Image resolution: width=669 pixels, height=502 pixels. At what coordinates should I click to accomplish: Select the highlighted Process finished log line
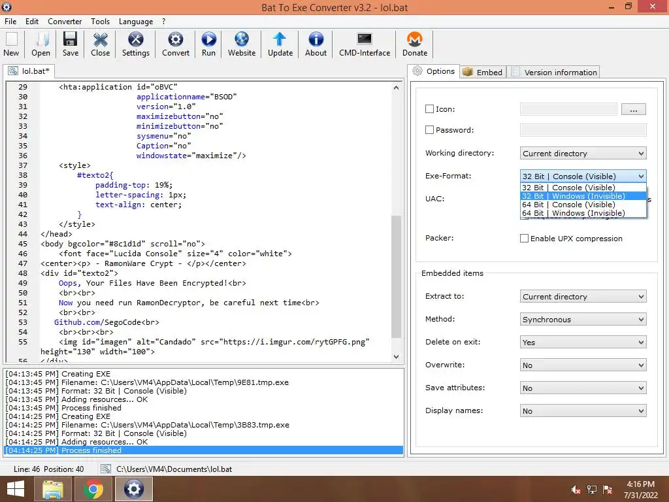(204, 450)
